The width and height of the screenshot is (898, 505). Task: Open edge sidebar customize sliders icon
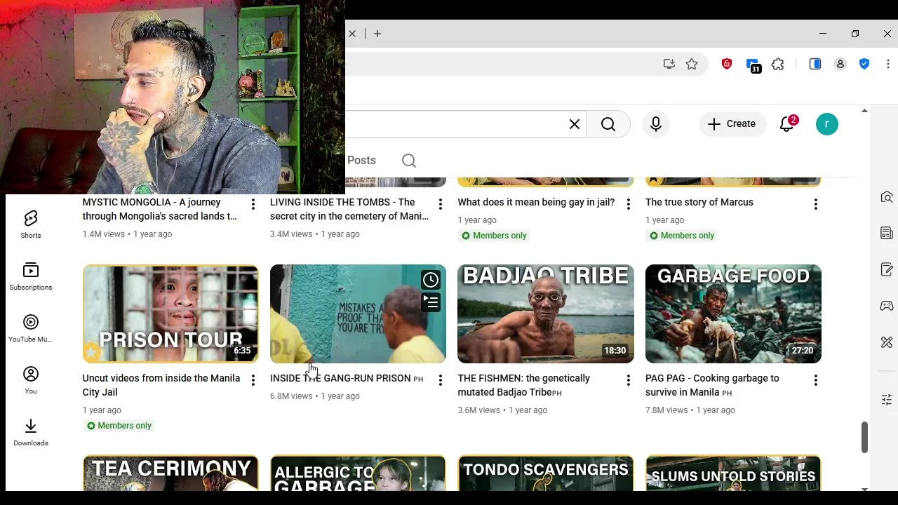pyautogui.click(x=887, y=400)
